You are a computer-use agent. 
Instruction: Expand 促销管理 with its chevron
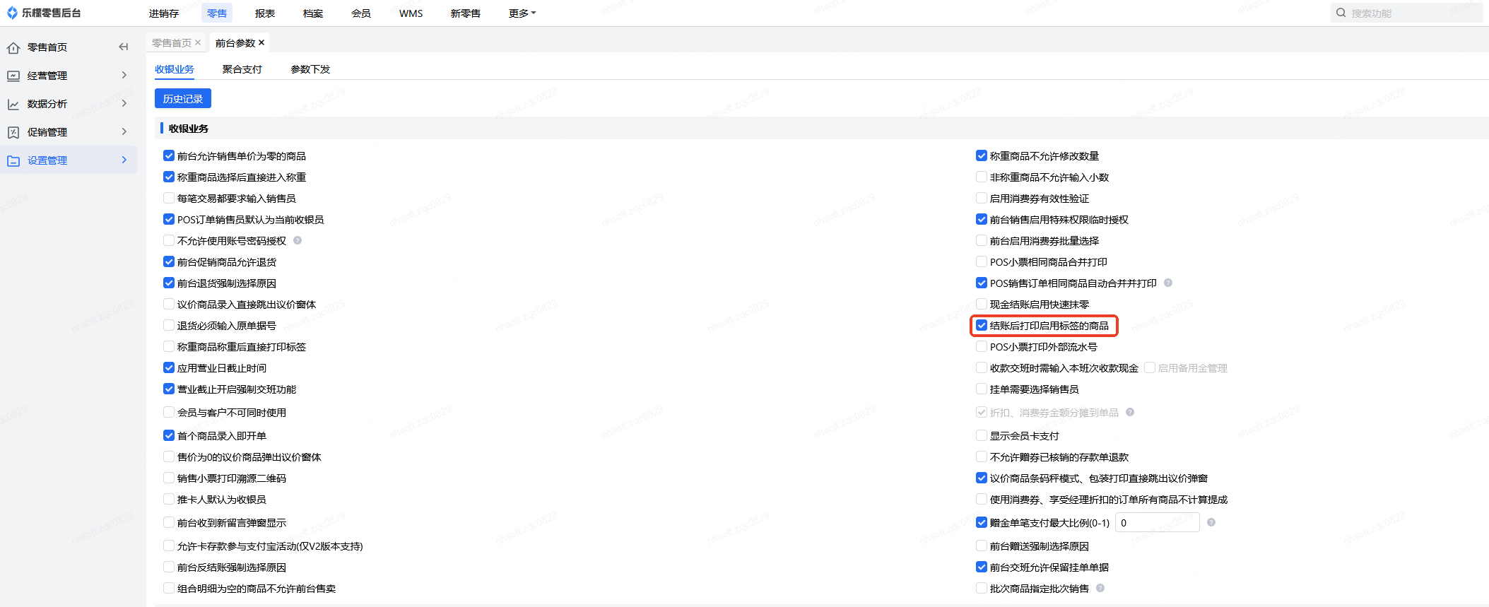(x=124, y=131)
